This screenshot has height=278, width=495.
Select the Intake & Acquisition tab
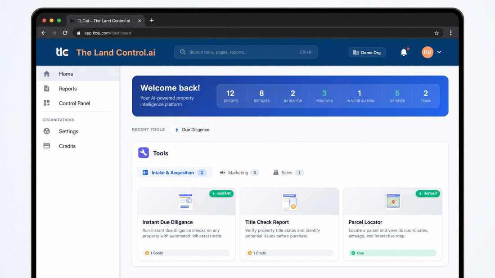(x=175, y=173)
